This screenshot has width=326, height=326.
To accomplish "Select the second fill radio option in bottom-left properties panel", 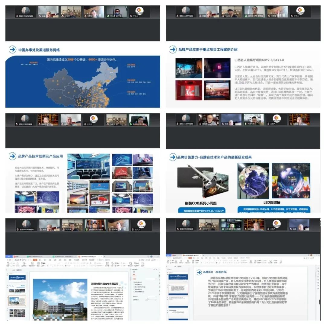I will pos(134,285).
